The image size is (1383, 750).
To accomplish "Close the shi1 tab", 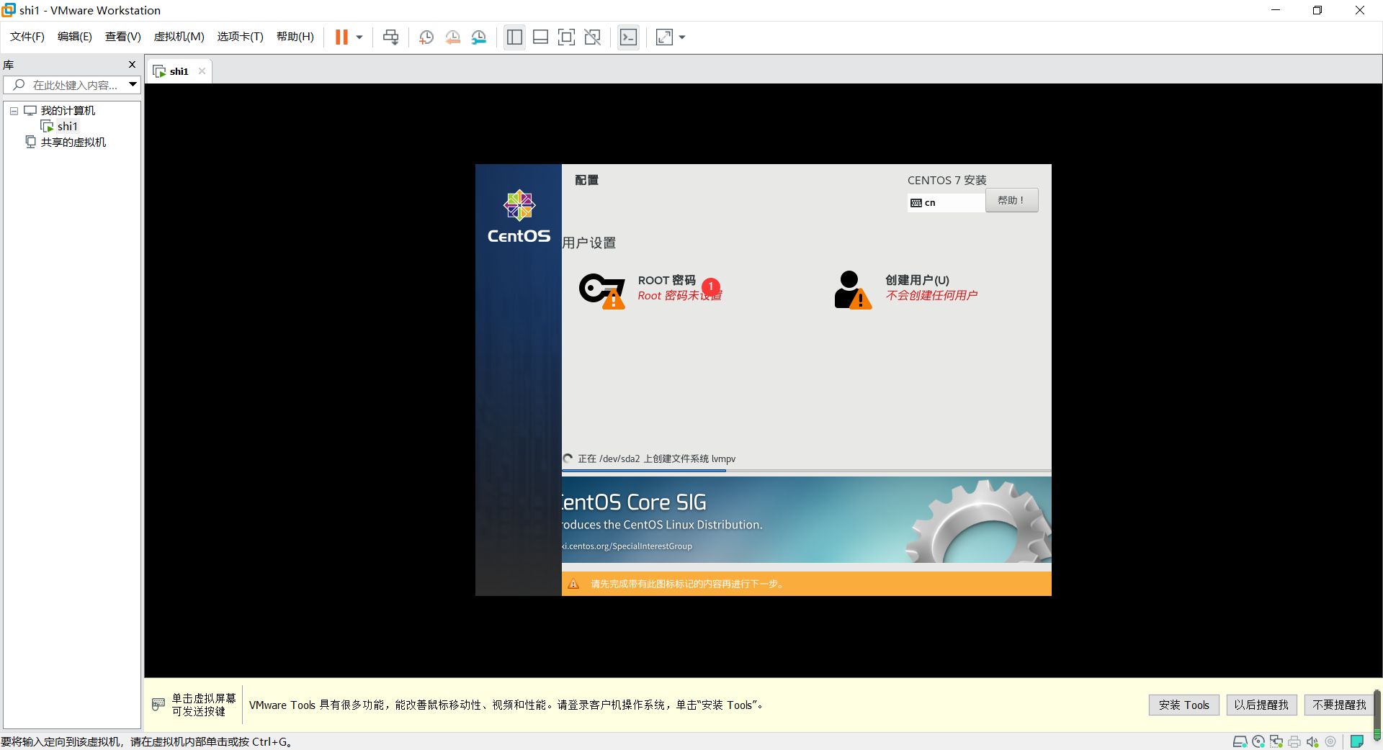I will click(x=202, y=71).
